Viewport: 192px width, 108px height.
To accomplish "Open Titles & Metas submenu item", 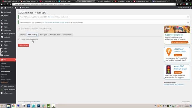I will (5, 66).
